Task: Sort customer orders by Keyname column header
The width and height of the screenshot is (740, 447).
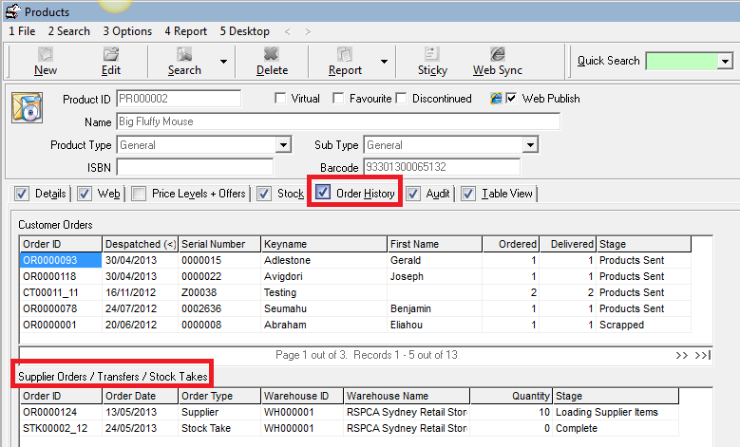Action: click(324, 244)
